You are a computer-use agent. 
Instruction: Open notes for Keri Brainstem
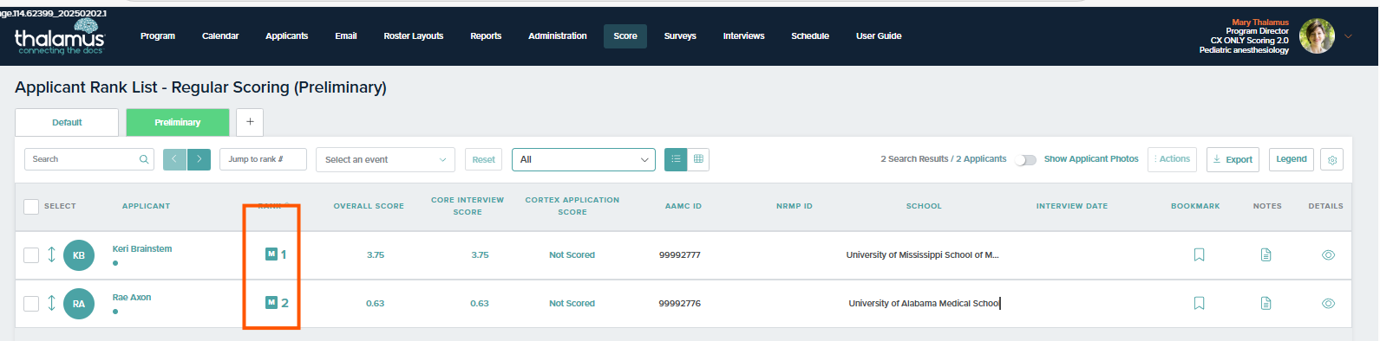pyautogui.click(x=1266, y=255)
